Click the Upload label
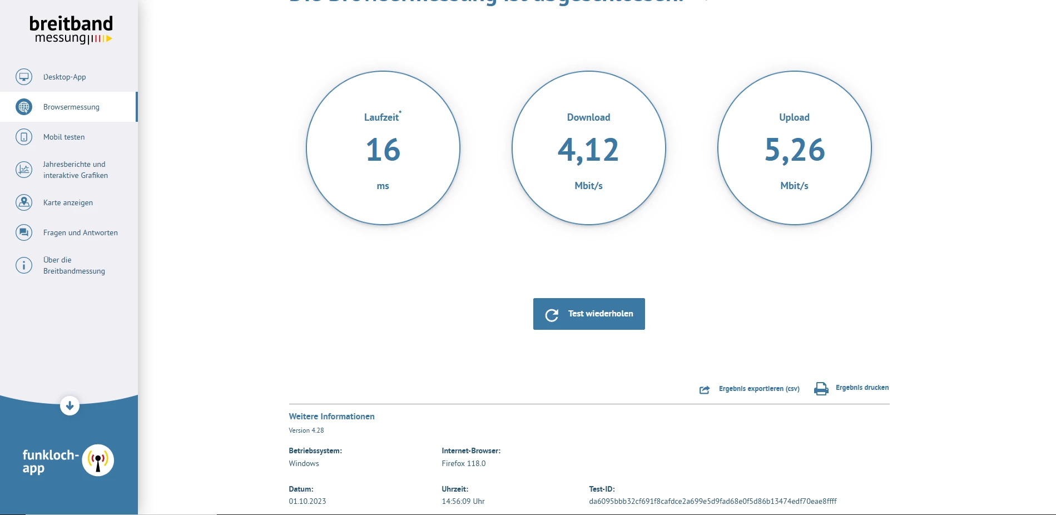 (x=794, y=117)
